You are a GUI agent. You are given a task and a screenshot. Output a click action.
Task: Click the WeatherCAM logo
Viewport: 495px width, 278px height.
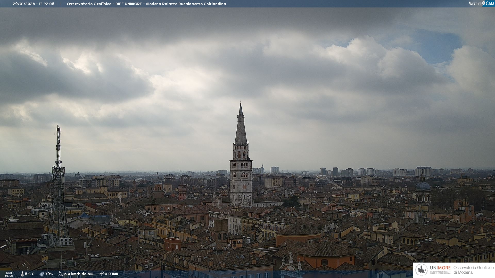[481, 4]
